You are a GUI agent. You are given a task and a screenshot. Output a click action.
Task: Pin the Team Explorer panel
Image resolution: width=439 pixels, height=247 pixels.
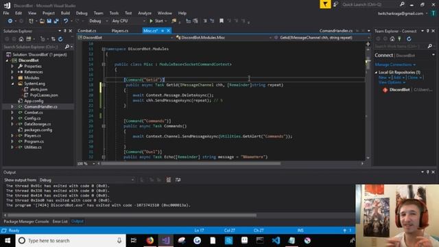[x=427, y=31]
